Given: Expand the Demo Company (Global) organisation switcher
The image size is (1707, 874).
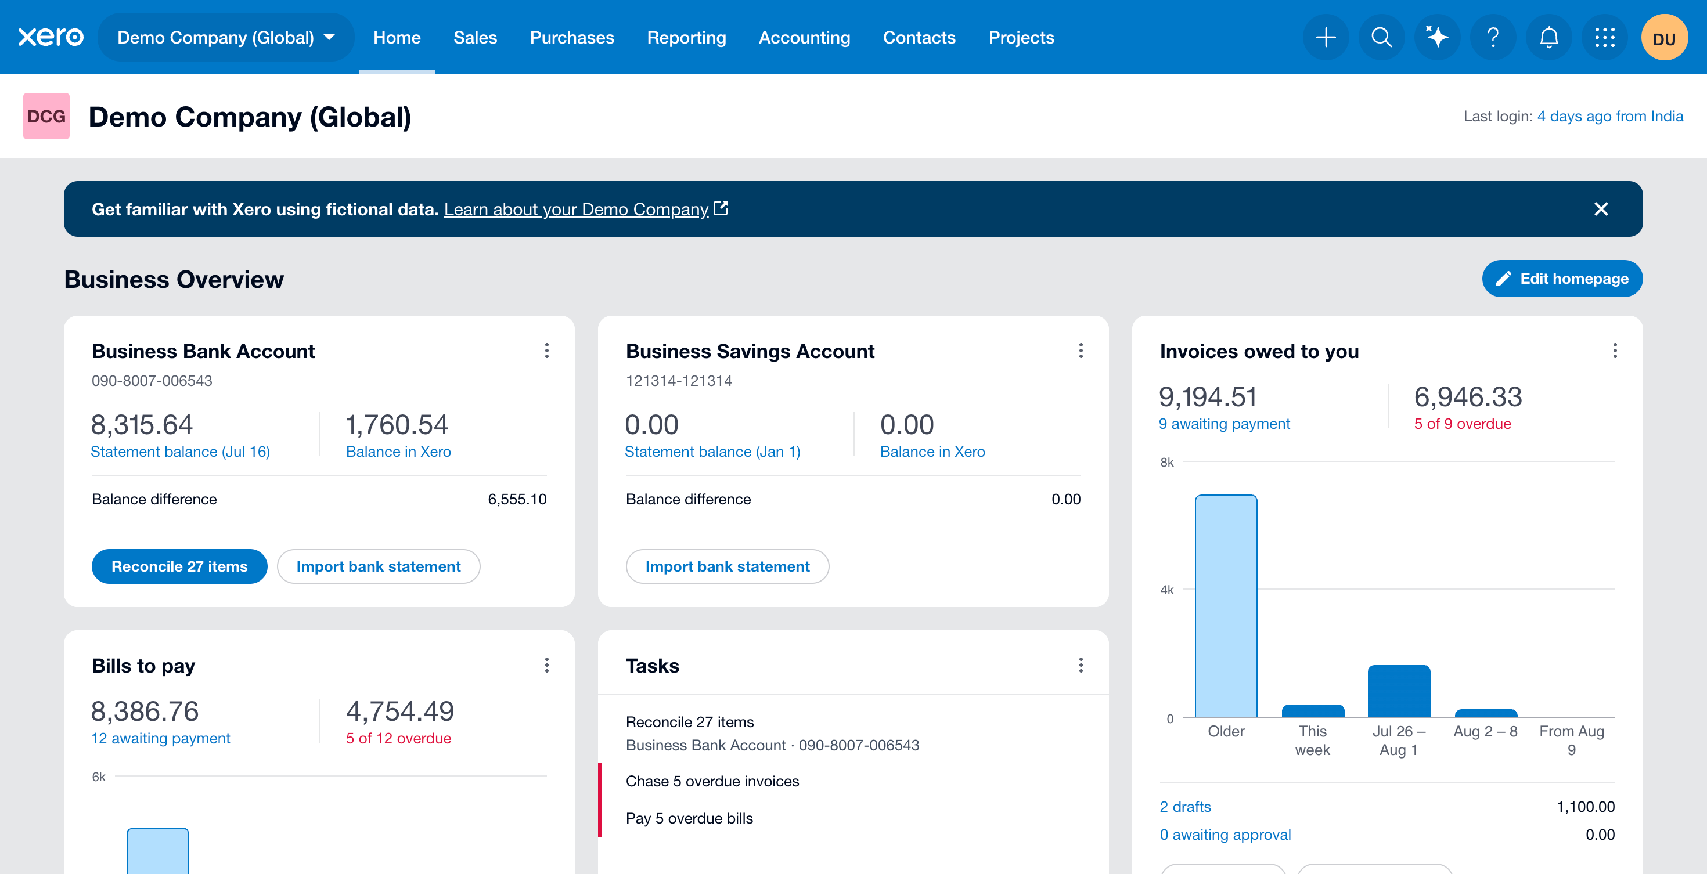Looking at the screenshot, I should 225,37.
